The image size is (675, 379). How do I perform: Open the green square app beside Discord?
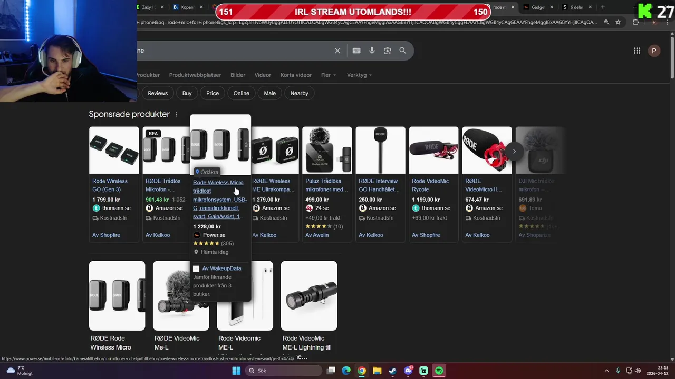coord(423,371)
